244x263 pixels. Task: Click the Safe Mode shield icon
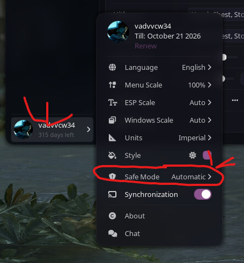(x=112, y=177)
